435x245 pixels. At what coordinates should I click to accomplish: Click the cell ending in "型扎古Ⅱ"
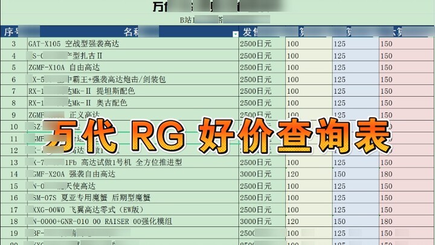(133, 56)
